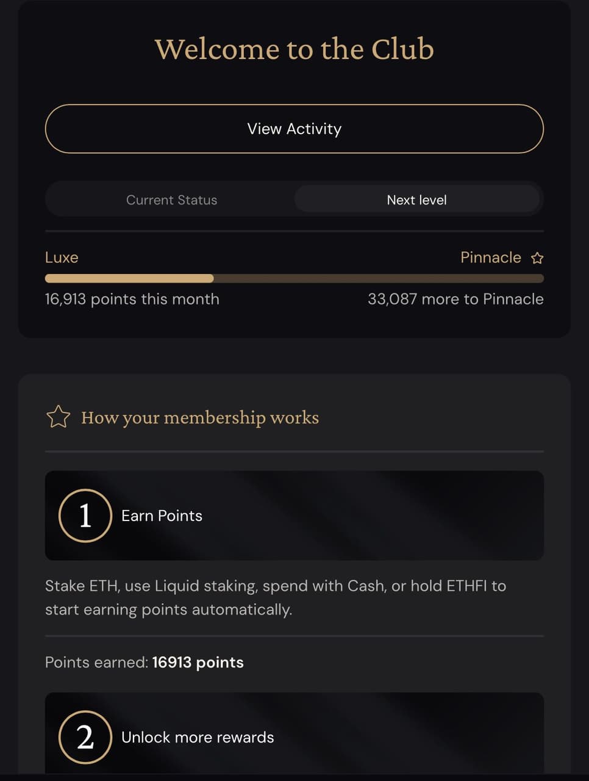Click the View Activity button

click(294, 129)
